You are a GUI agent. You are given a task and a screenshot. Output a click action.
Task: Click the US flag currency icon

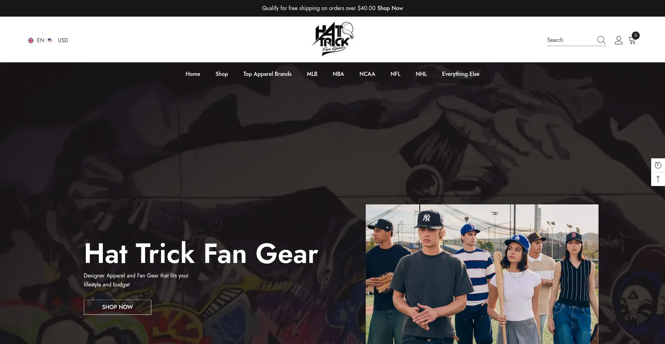click(50, 40)
